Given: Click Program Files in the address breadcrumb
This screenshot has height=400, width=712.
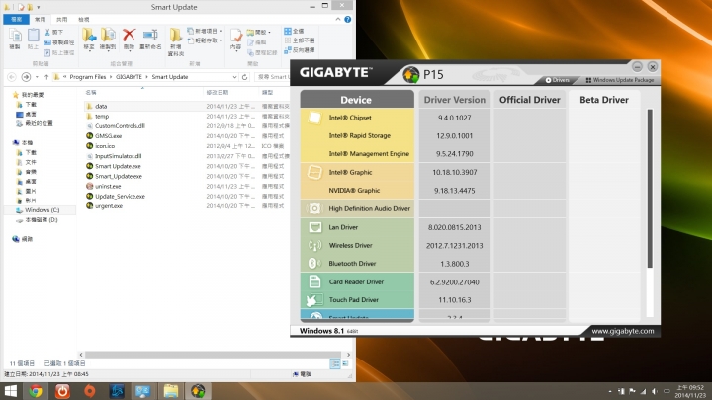Looking at the screenshot, I should pos(88,77).
